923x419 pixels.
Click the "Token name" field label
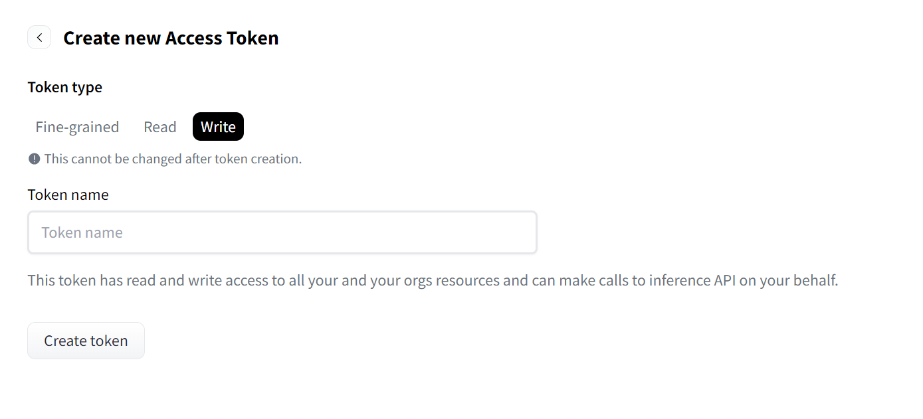(68, 195)
